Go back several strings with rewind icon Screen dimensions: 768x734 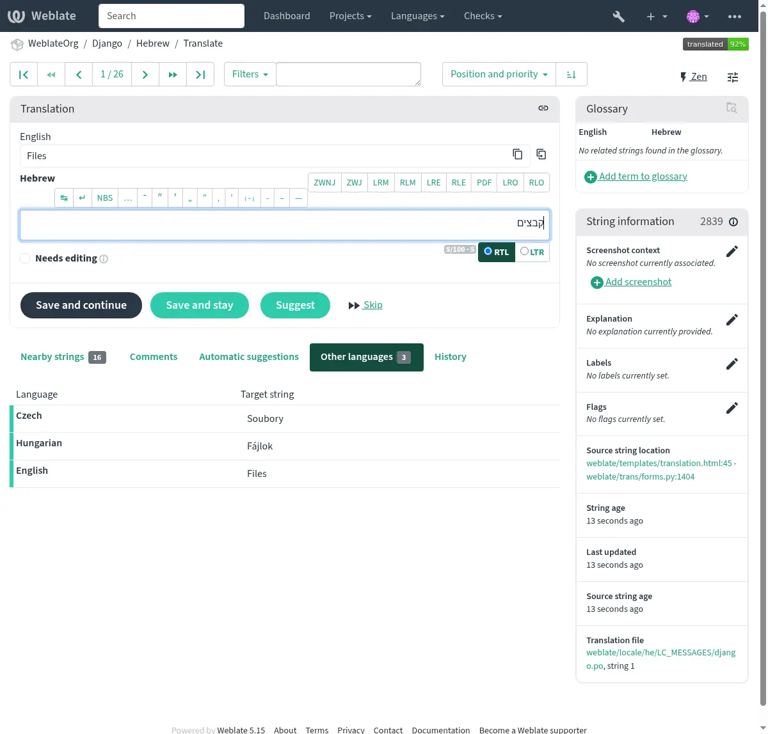pos(51,74)
